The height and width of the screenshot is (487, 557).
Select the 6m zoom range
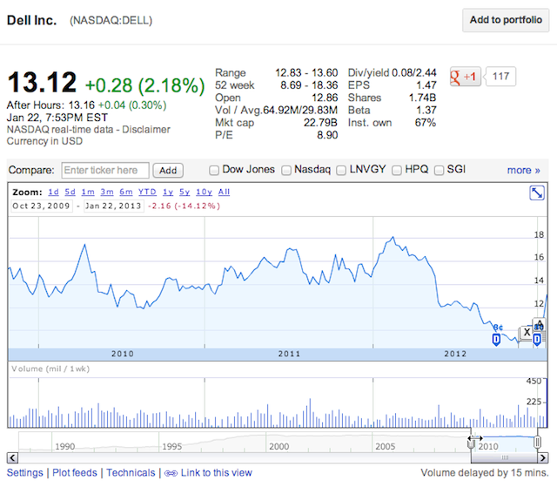point(125,192)
